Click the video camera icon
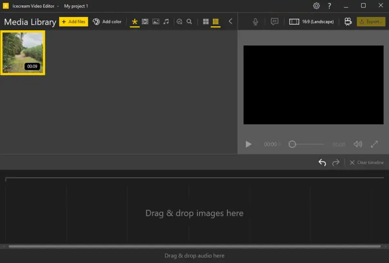Image resolution: width=389 pixels, height=263 pixels. (348, 22)
